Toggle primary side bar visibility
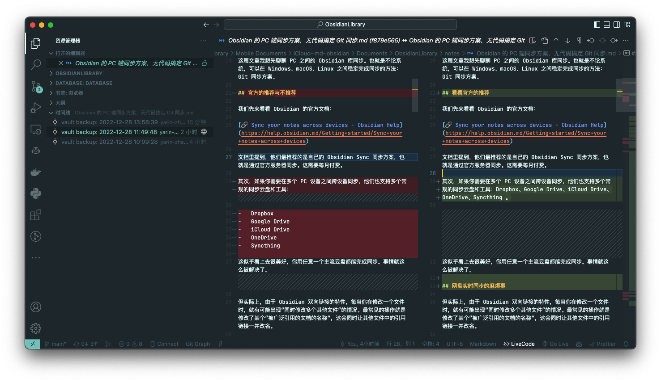 point(597,25)
